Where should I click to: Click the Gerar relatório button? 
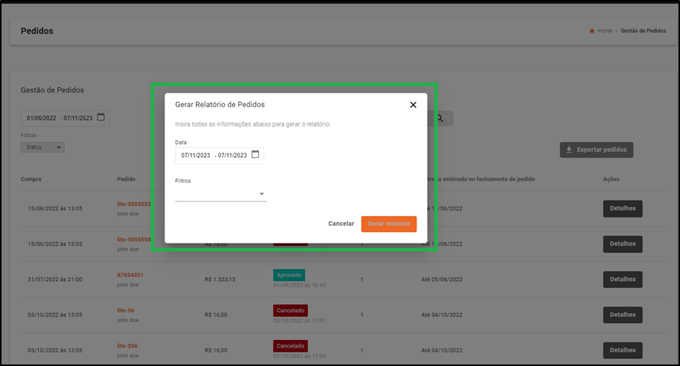coord(388,224)
